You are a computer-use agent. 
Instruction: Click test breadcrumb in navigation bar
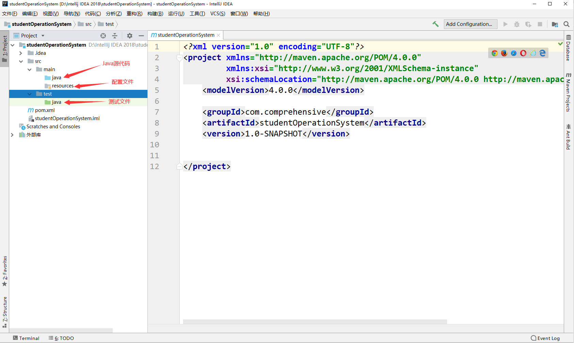106,24
